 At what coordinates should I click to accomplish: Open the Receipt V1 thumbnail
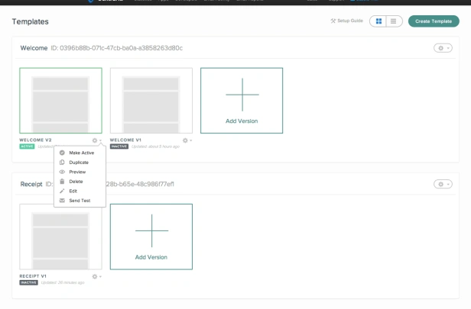[x=60, y=237]
